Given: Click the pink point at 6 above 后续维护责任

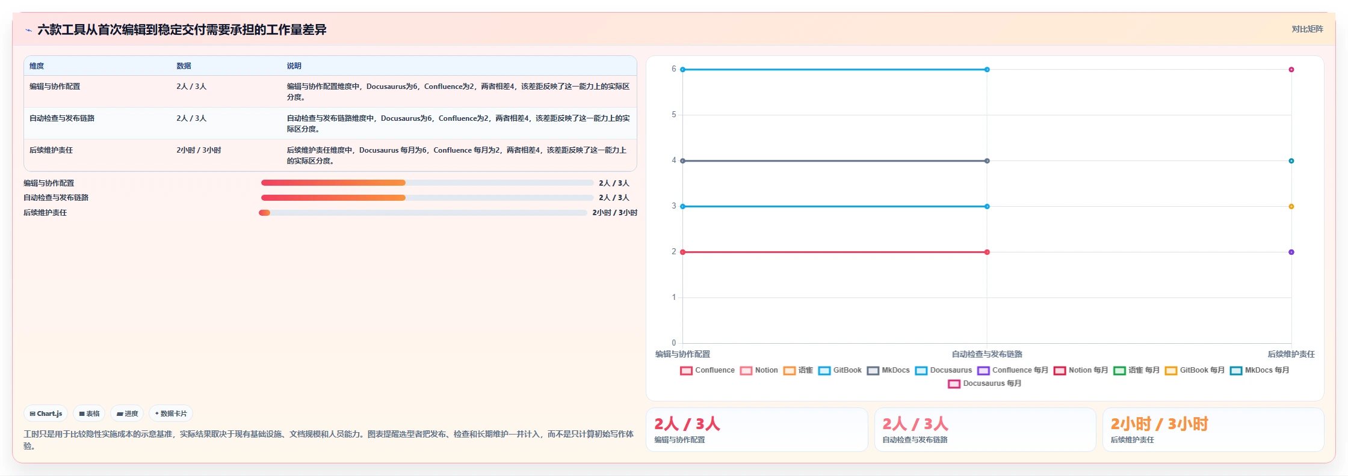Looking at the screenshot, I should click(1291, 70).
